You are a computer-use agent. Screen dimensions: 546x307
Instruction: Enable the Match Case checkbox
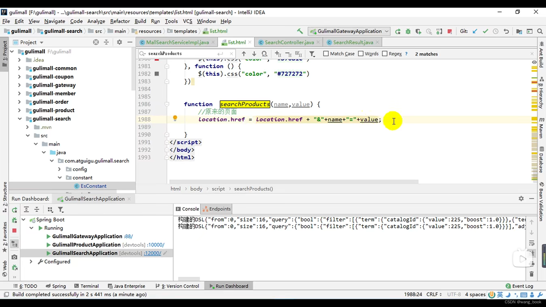tap(326, 54)
